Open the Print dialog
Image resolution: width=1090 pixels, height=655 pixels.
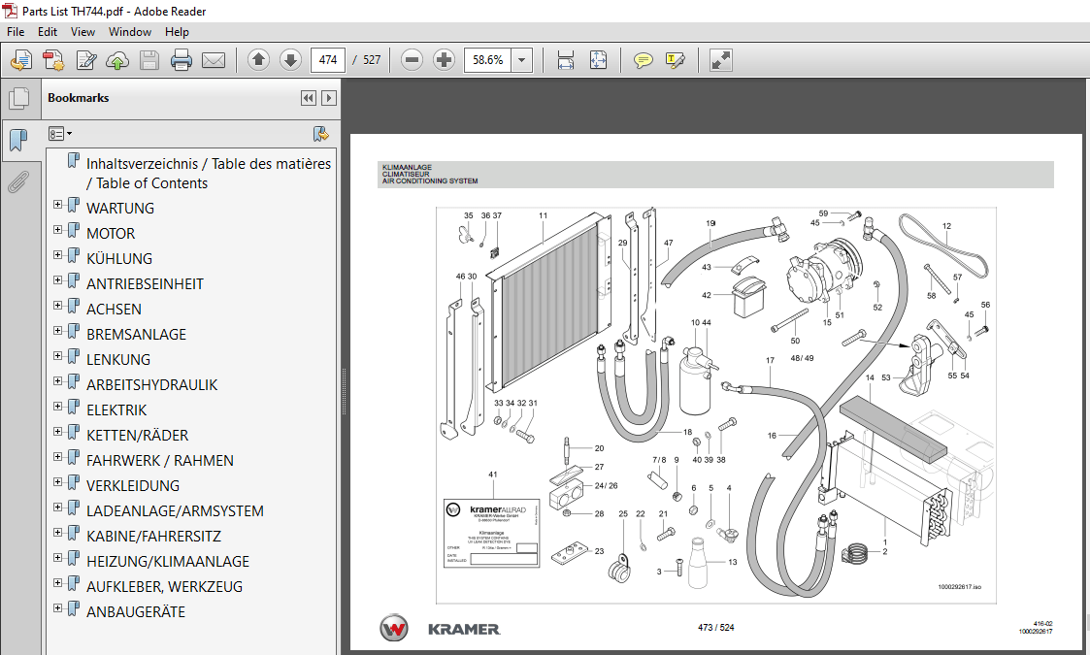coord(181,59)
